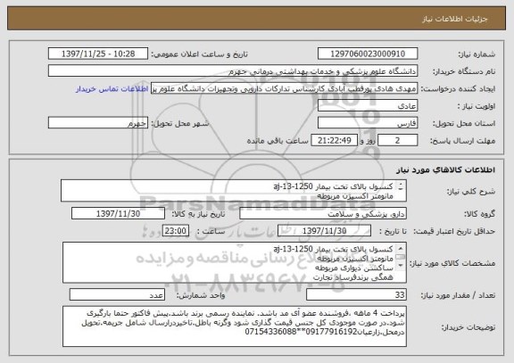Click the header title 'جزئیات اطلاعات نیاز'
Image resolution: width=514 pixels, height=363 pixels.
click(455, 19)
